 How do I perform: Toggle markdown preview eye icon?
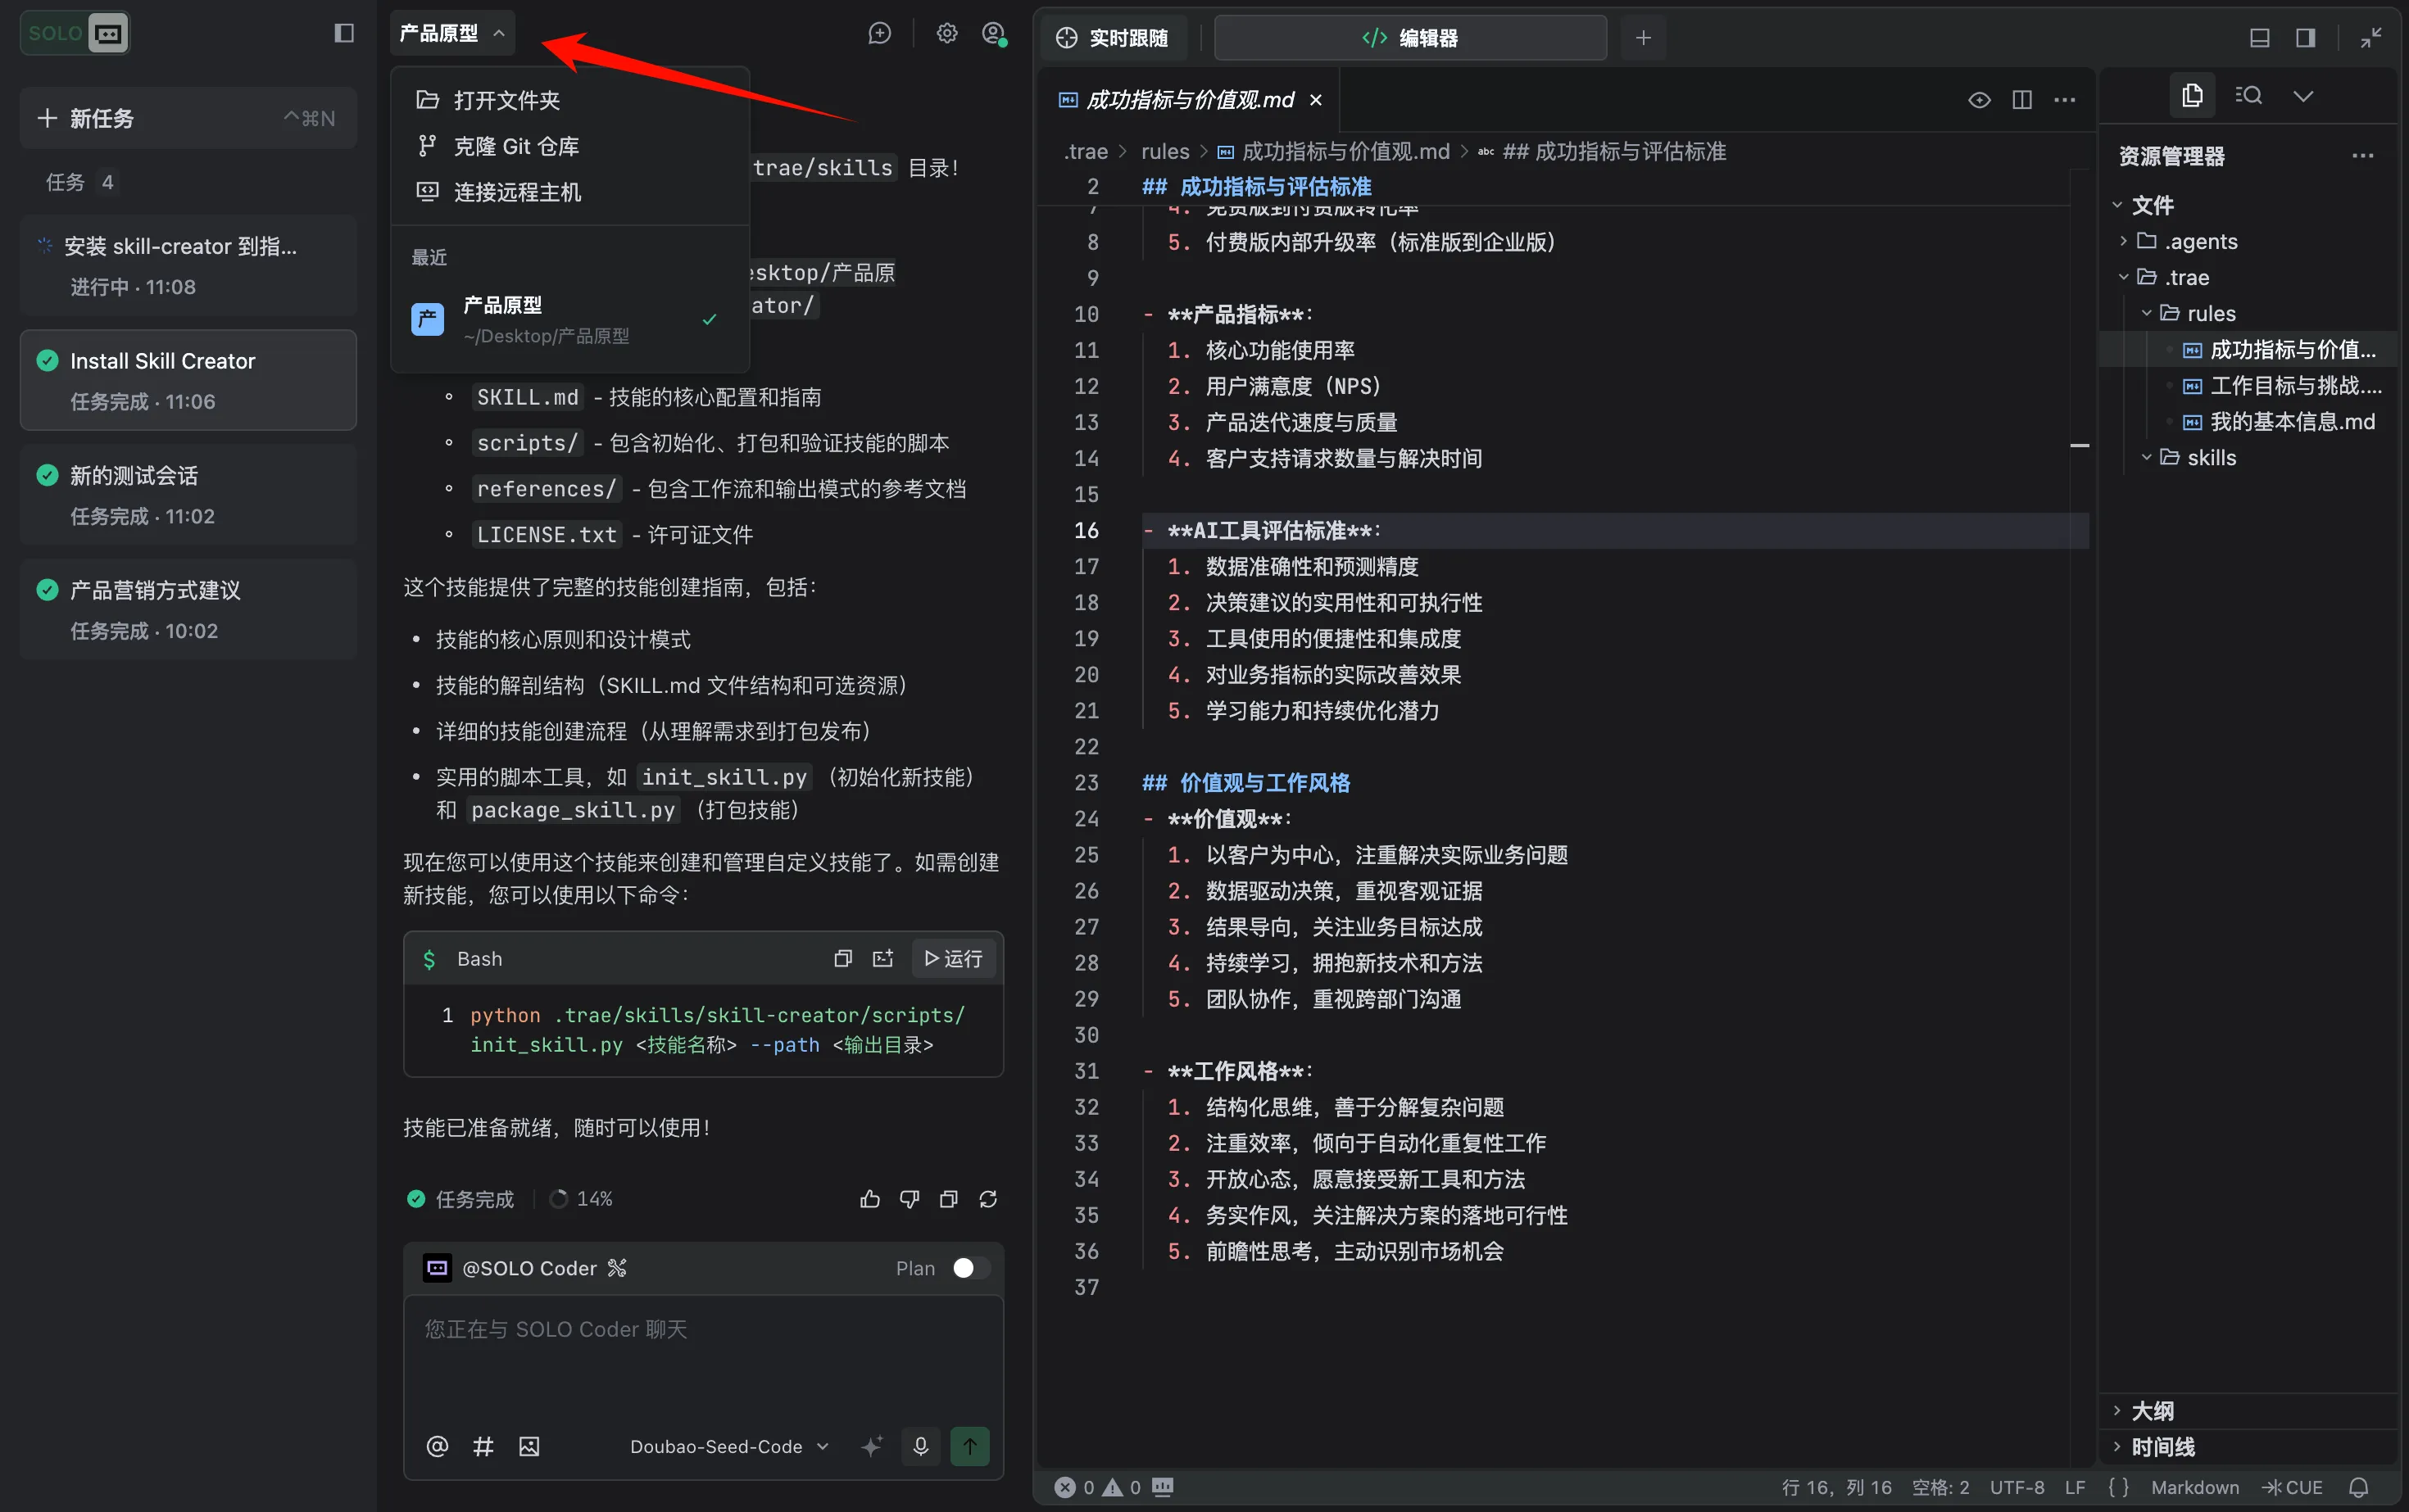[1978, 100]
